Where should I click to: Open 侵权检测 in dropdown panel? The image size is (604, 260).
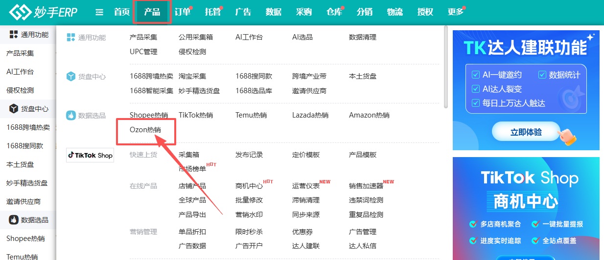click(x=192, y=51)
